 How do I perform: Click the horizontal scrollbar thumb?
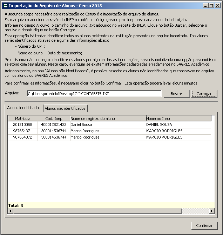tap(95, 211)
